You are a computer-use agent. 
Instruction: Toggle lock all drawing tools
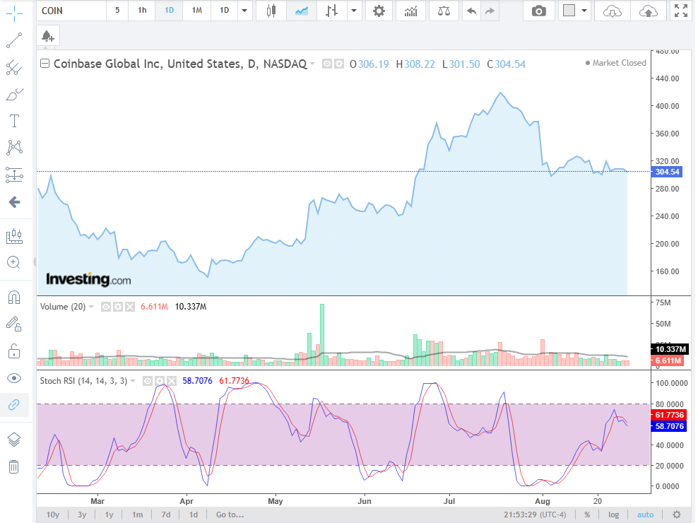tap(14, 351)
